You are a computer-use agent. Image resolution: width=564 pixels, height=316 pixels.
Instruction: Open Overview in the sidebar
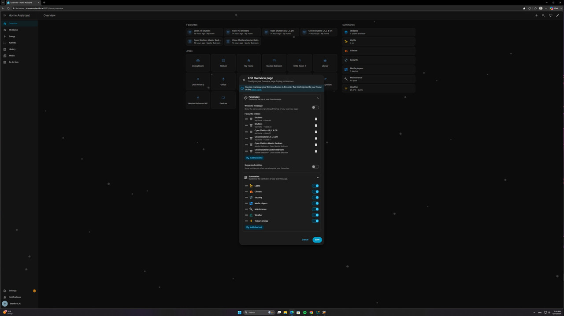19,23
